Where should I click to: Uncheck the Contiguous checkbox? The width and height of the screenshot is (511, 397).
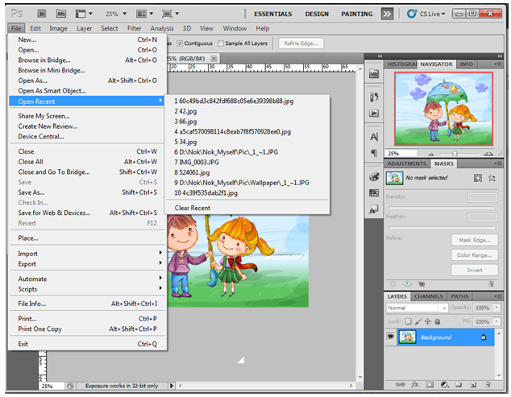tap(178, 43)
